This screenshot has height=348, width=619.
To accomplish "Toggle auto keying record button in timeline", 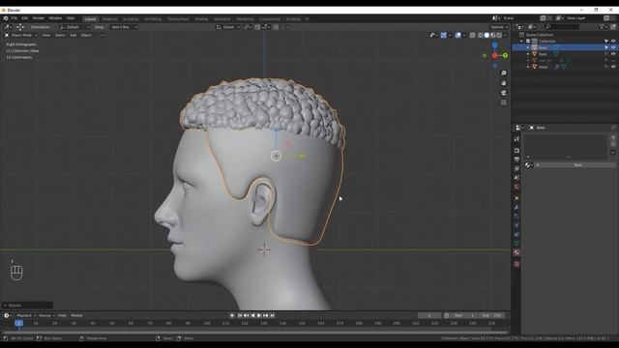I will point(232,316).
